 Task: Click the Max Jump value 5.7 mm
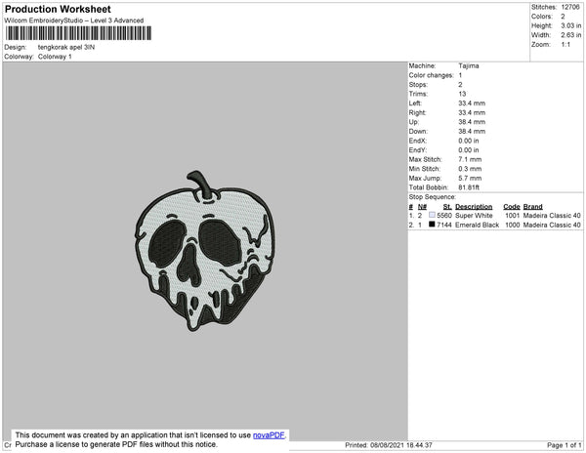coord(470,178)
